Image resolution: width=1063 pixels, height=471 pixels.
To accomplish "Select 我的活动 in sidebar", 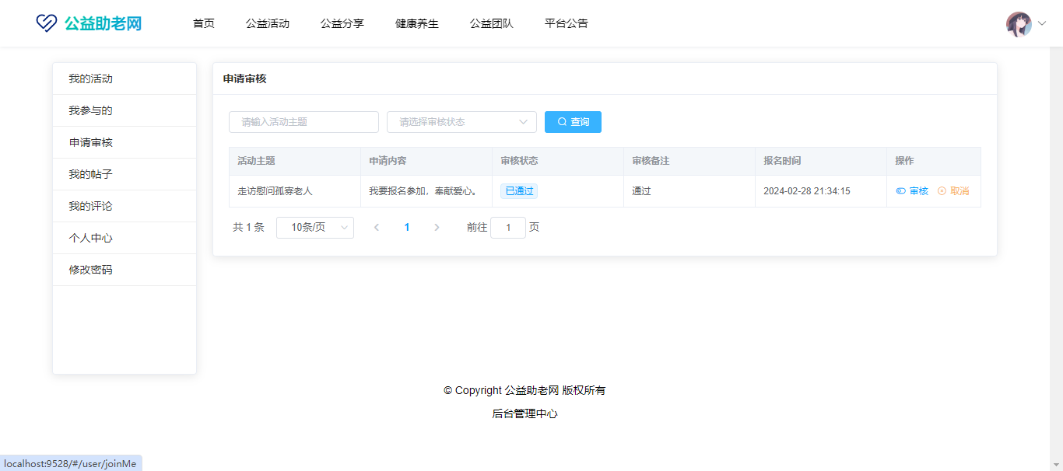I will click(91, 79).
